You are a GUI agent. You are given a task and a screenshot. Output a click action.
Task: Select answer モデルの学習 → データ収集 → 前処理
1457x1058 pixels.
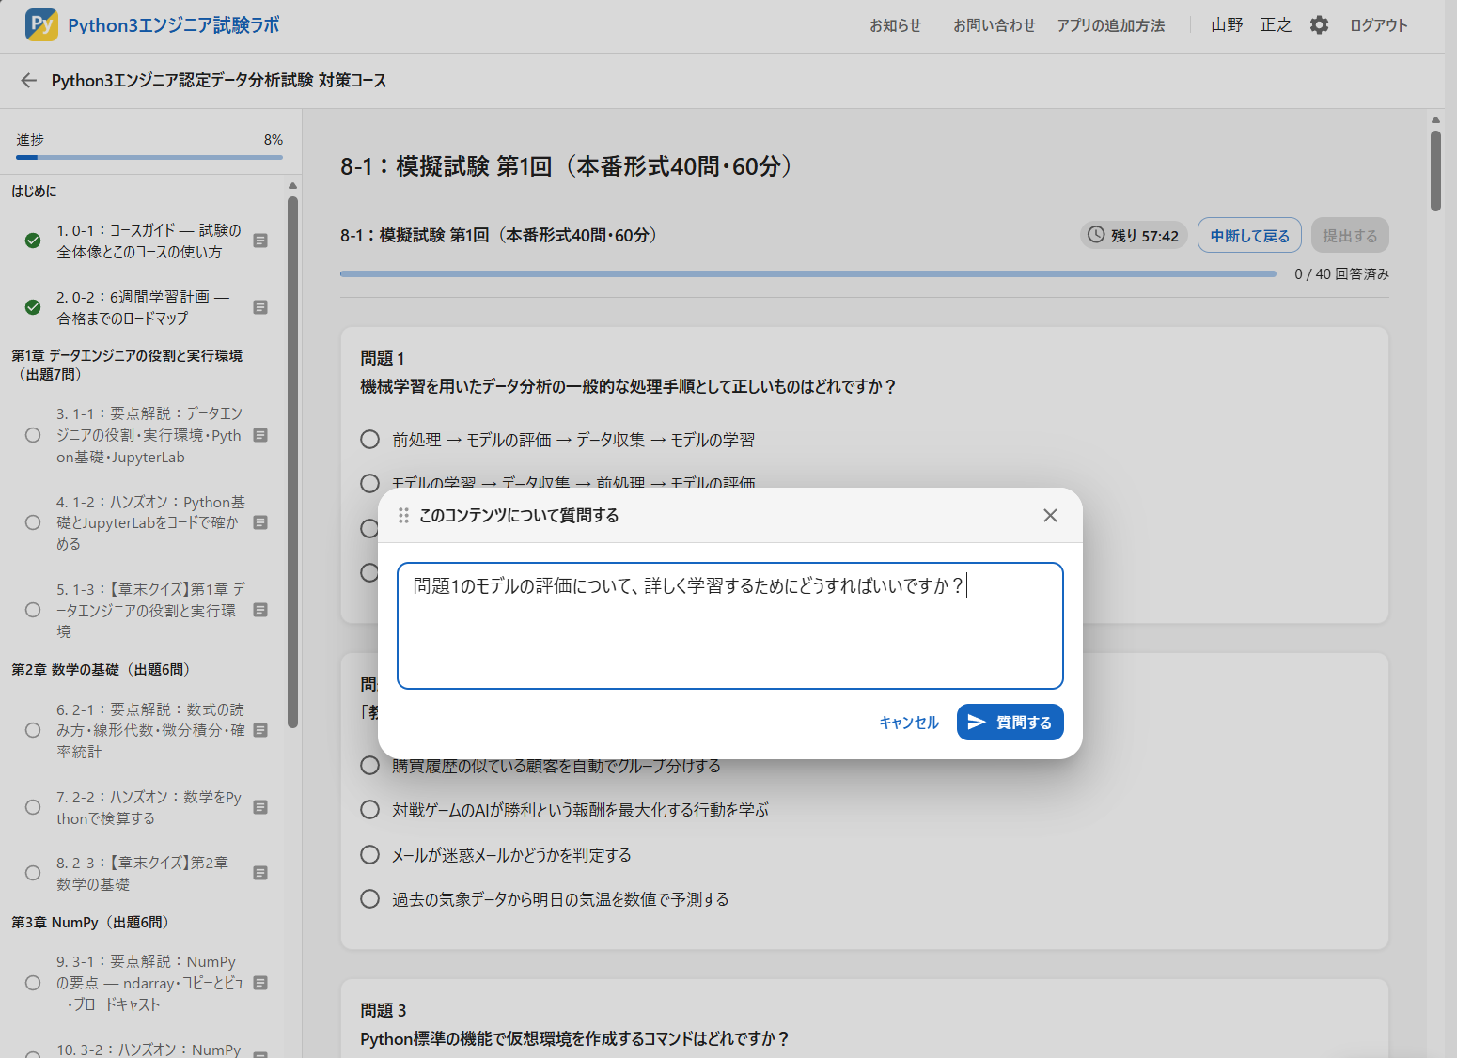click(370, 483)
